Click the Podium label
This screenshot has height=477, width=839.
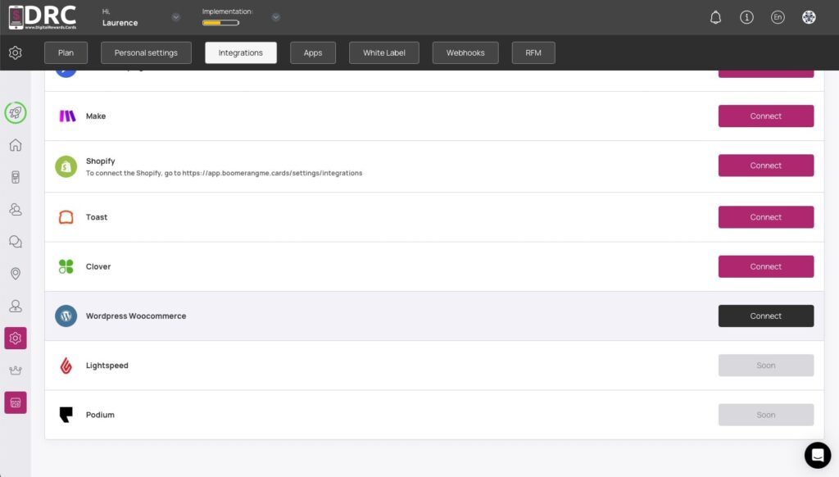tap(100, 415)
